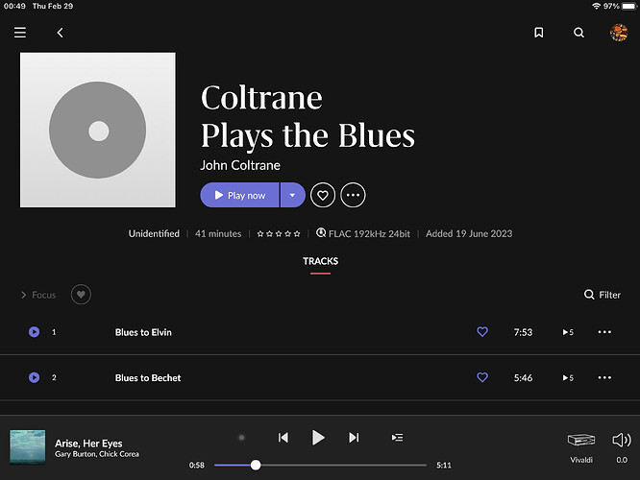Open the track Filter search
The width and height of the screenshot is (640, 480).
click(x=603, y=295)
